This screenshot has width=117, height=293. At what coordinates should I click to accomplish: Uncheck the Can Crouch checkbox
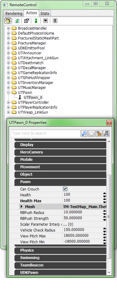coord(65,189)
